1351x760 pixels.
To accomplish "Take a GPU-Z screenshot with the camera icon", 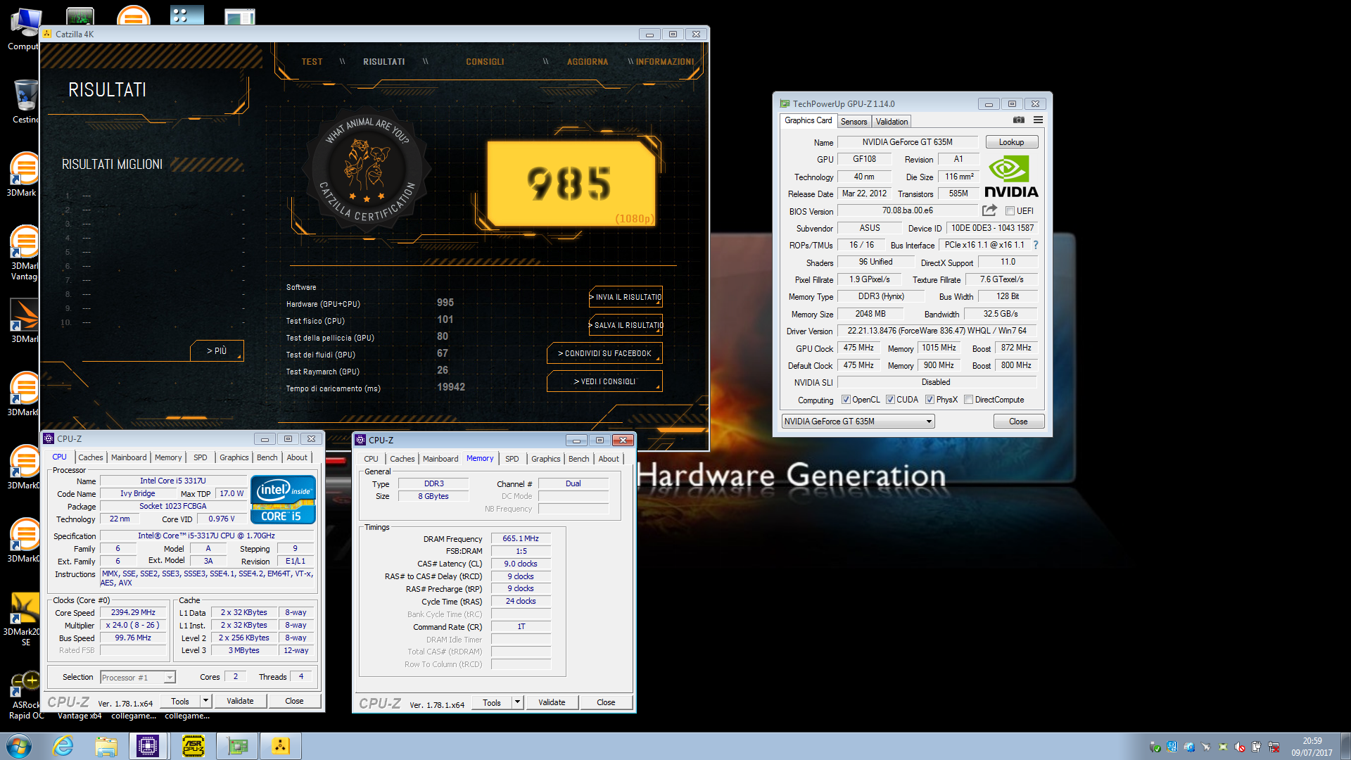I will pyautogui.click(x=1018, y=120).
